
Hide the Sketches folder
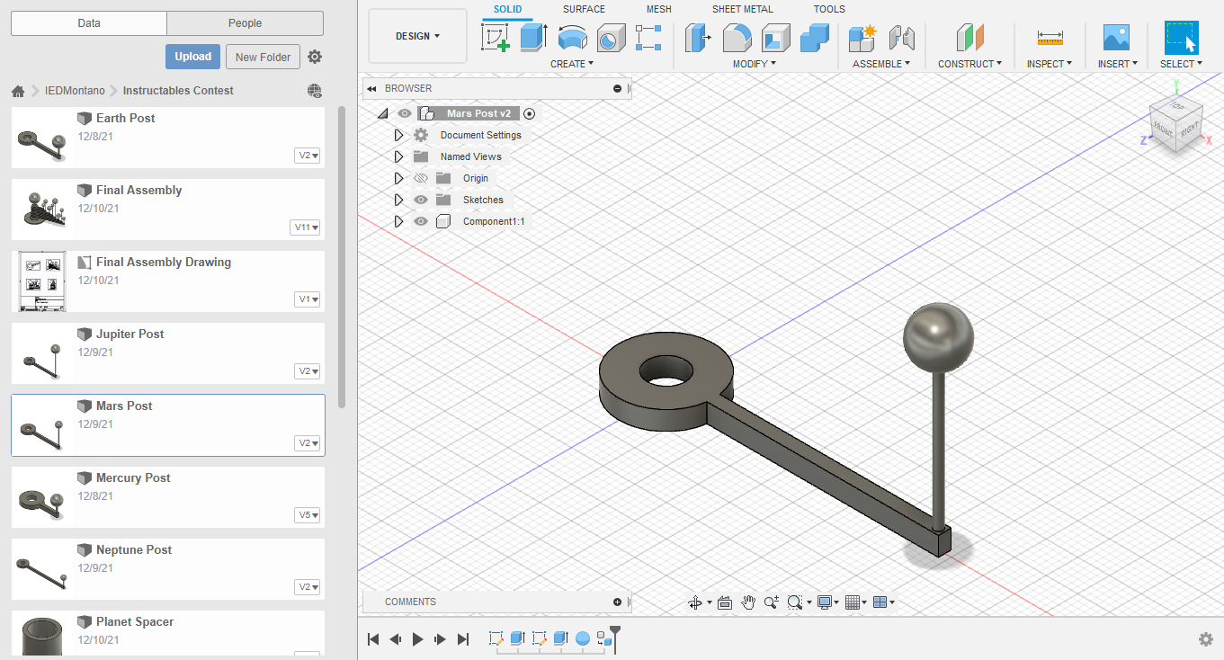[420, 200]
